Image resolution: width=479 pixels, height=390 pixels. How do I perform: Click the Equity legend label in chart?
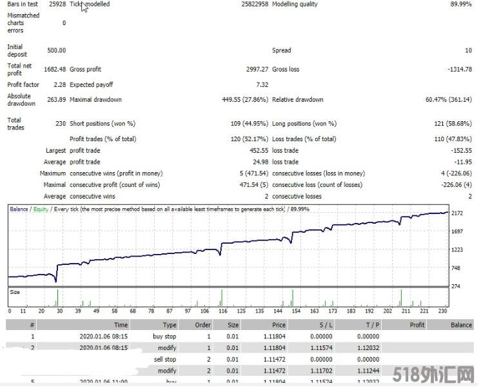click(41, 210)
